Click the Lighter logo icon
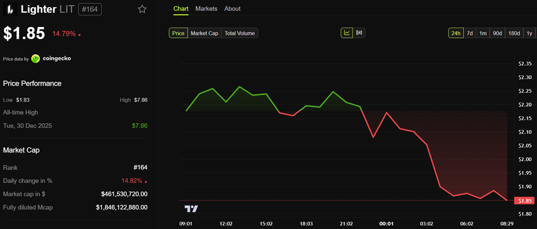Viewport: 537px width, 229px height. click(10, 9)
